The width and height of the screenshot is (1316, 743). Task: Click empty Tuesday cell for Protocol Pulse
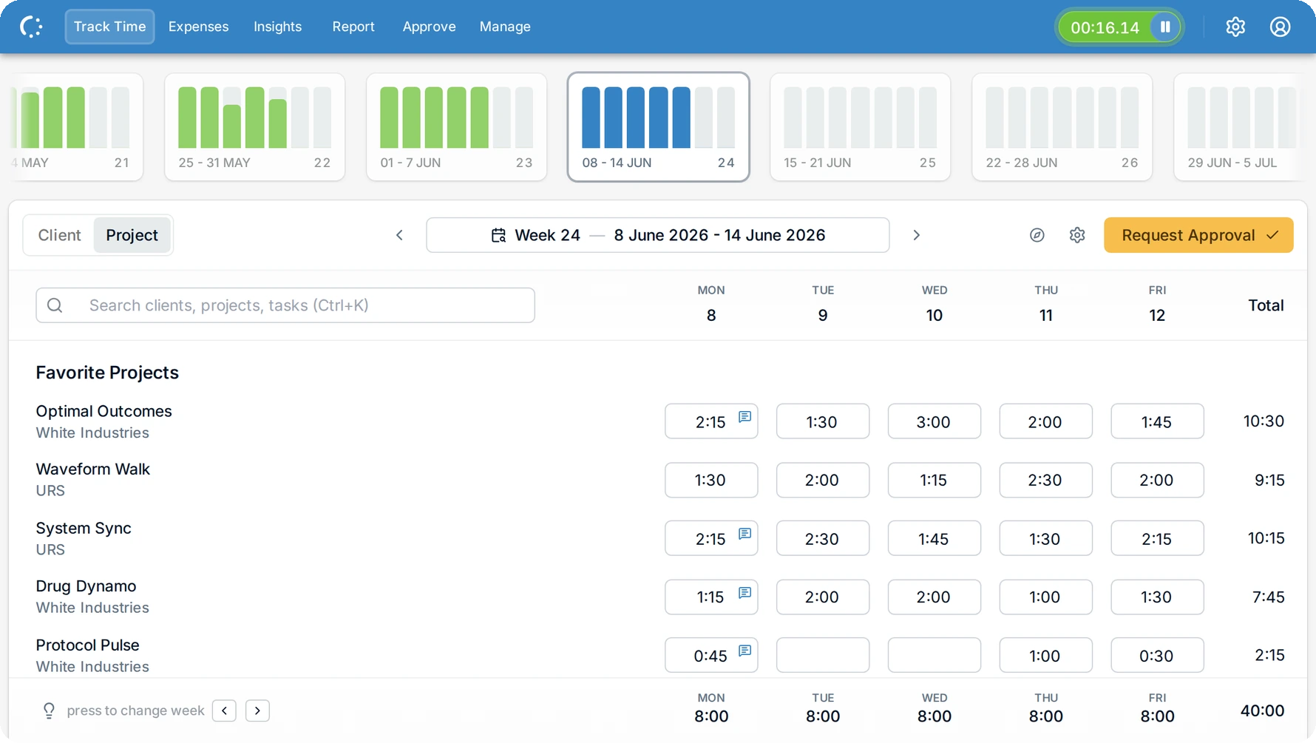[x=823, y=655]
